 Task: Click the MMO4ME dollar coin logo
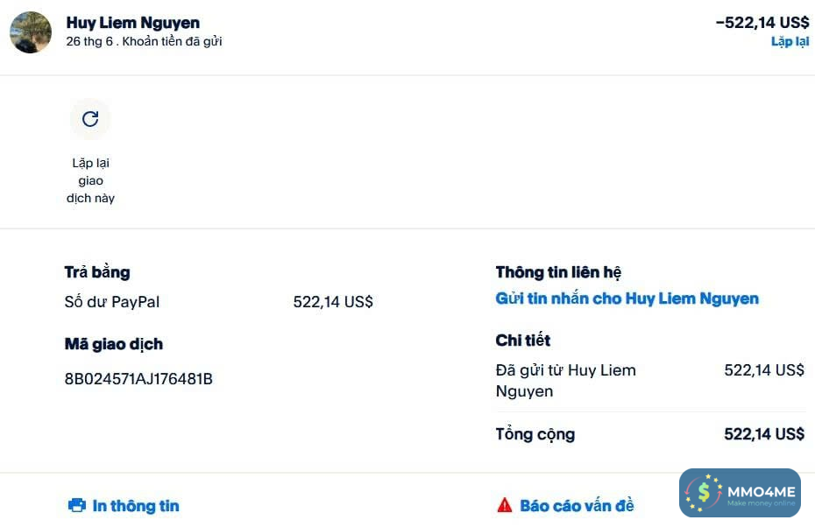coord(704,494)
